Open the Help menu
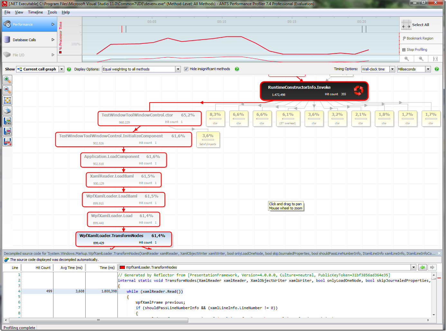The height and width of the screenshot is (331, 446). [x=66, y=12]
